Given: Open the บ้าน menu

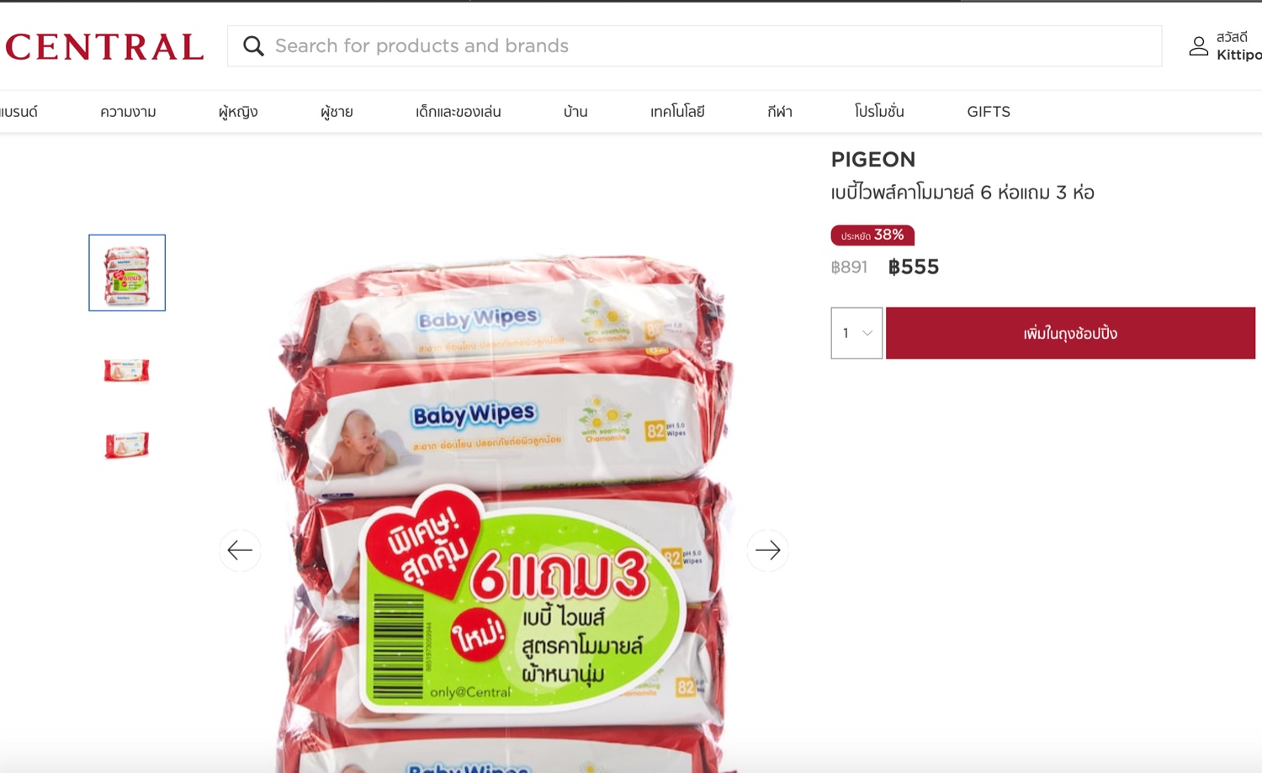Looking at the screenshot, I should [x=575, y=112].
